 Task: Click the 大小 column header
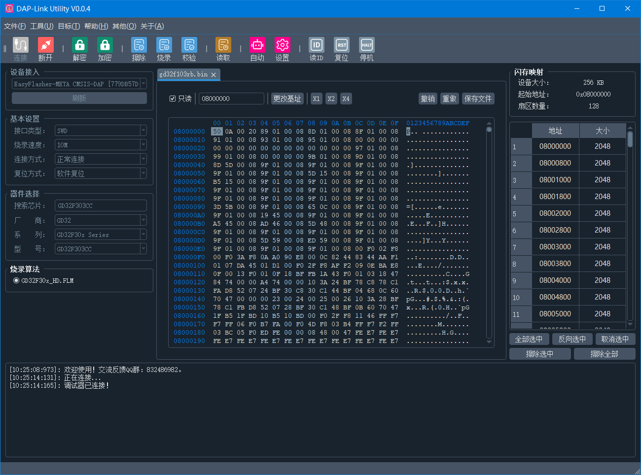coord(603,131)
